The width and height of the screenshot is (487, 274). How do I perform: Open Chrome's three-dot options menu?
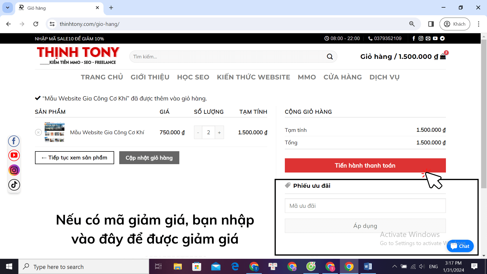[479, 24]
